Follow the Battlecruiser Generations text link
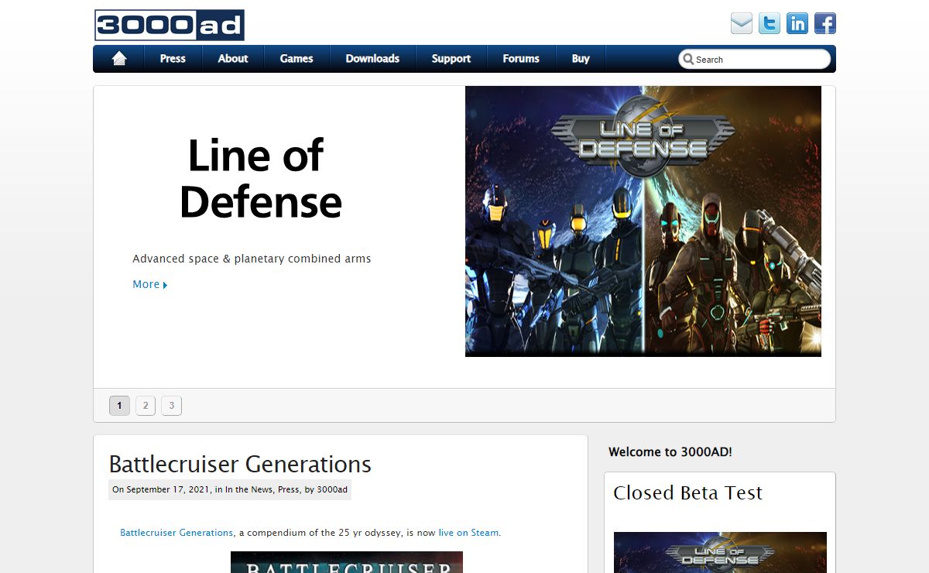Screen dimensions: 929x573 (177, 533)
